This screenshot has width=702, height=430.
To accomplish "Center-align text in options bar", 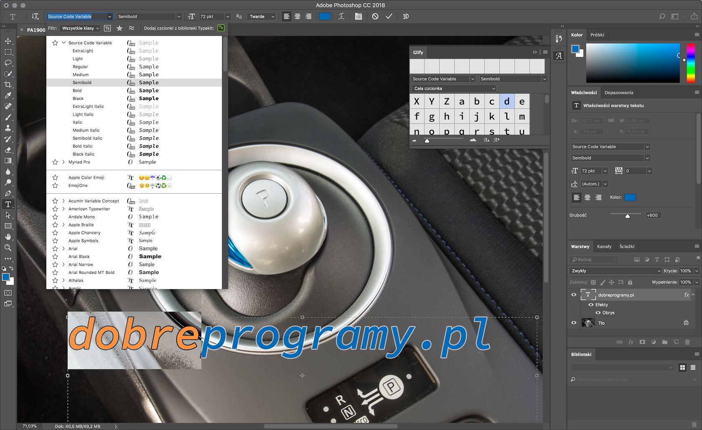I will click(x=298, y=16).
